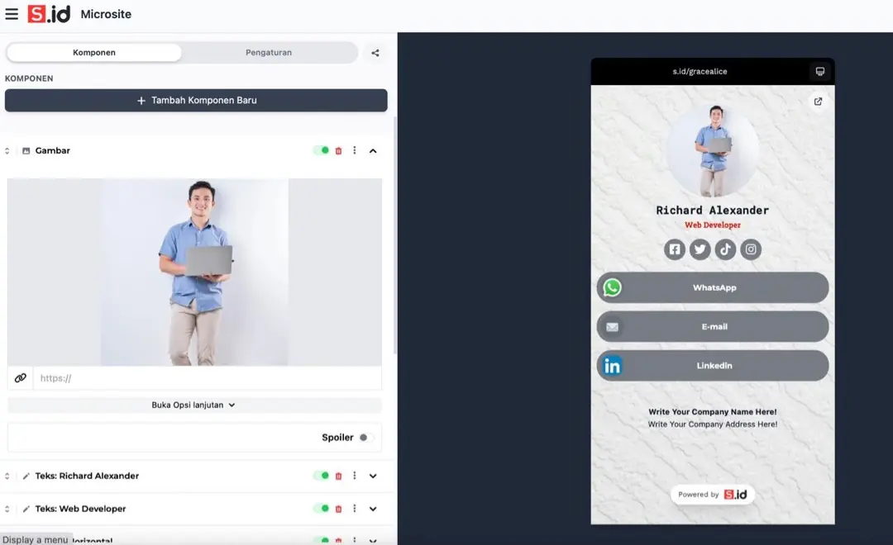Expand Buka Opsi lanjutan
This screenshot has width=893, height=545.
pos(194,405)
